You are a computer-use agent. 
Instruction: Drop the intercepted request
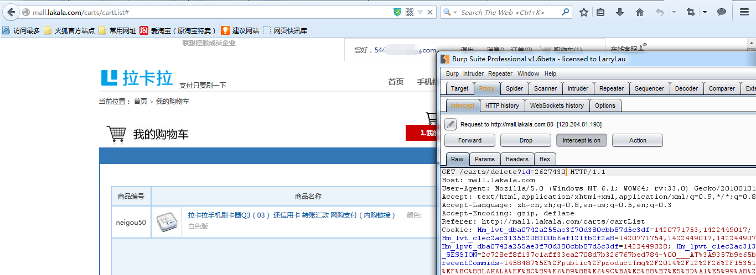(526, 140)
